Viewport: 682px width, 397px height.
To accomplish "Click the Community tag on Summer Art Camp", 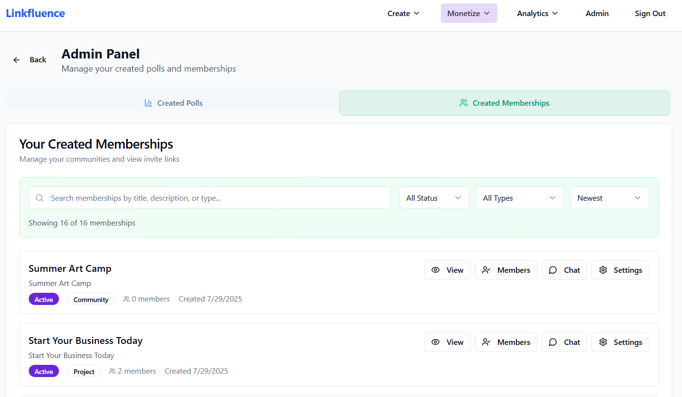I will 91,299.
